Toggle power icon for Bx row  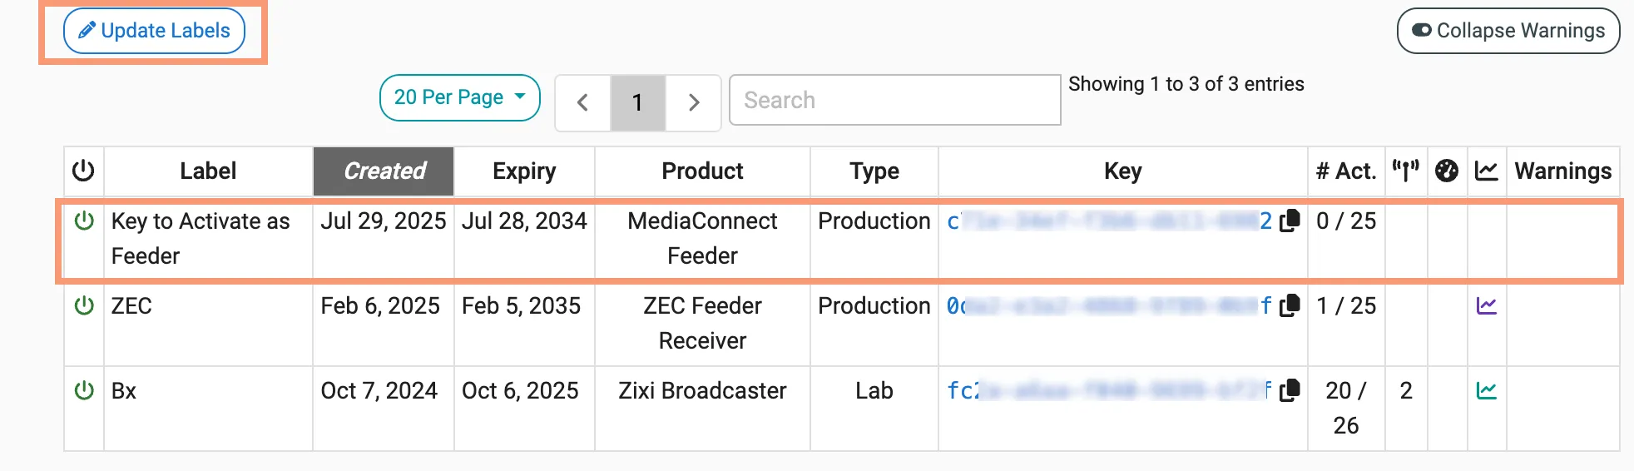coord(84,390)
